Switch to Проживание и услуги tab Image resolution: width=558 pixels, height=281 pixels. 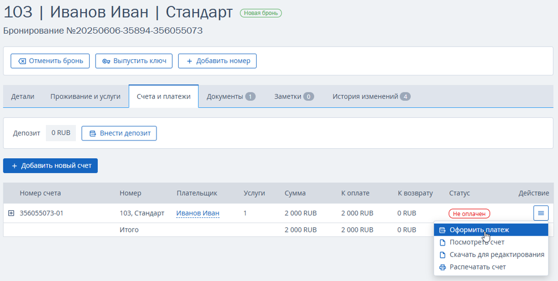(x=85, y=96)
